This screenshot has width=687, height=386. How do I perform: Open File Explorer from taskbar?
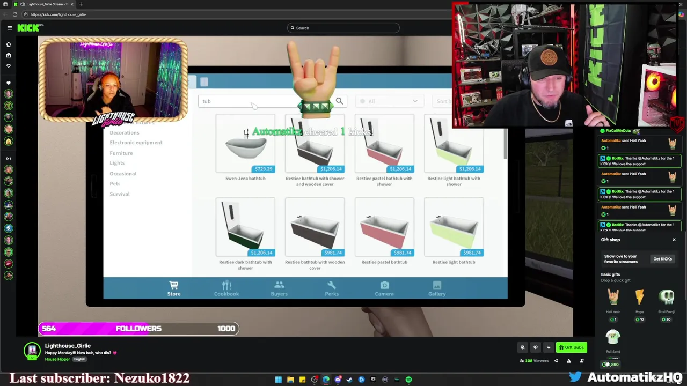[290, 380]
